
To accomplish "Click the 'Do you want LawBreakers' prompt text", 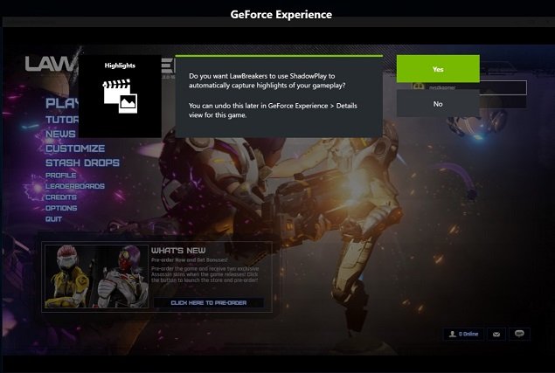I will click(x=267, y=80).
